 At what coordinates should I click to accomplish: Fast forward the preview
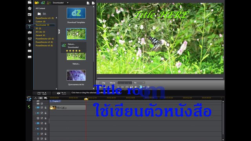(x=123, y=87)
